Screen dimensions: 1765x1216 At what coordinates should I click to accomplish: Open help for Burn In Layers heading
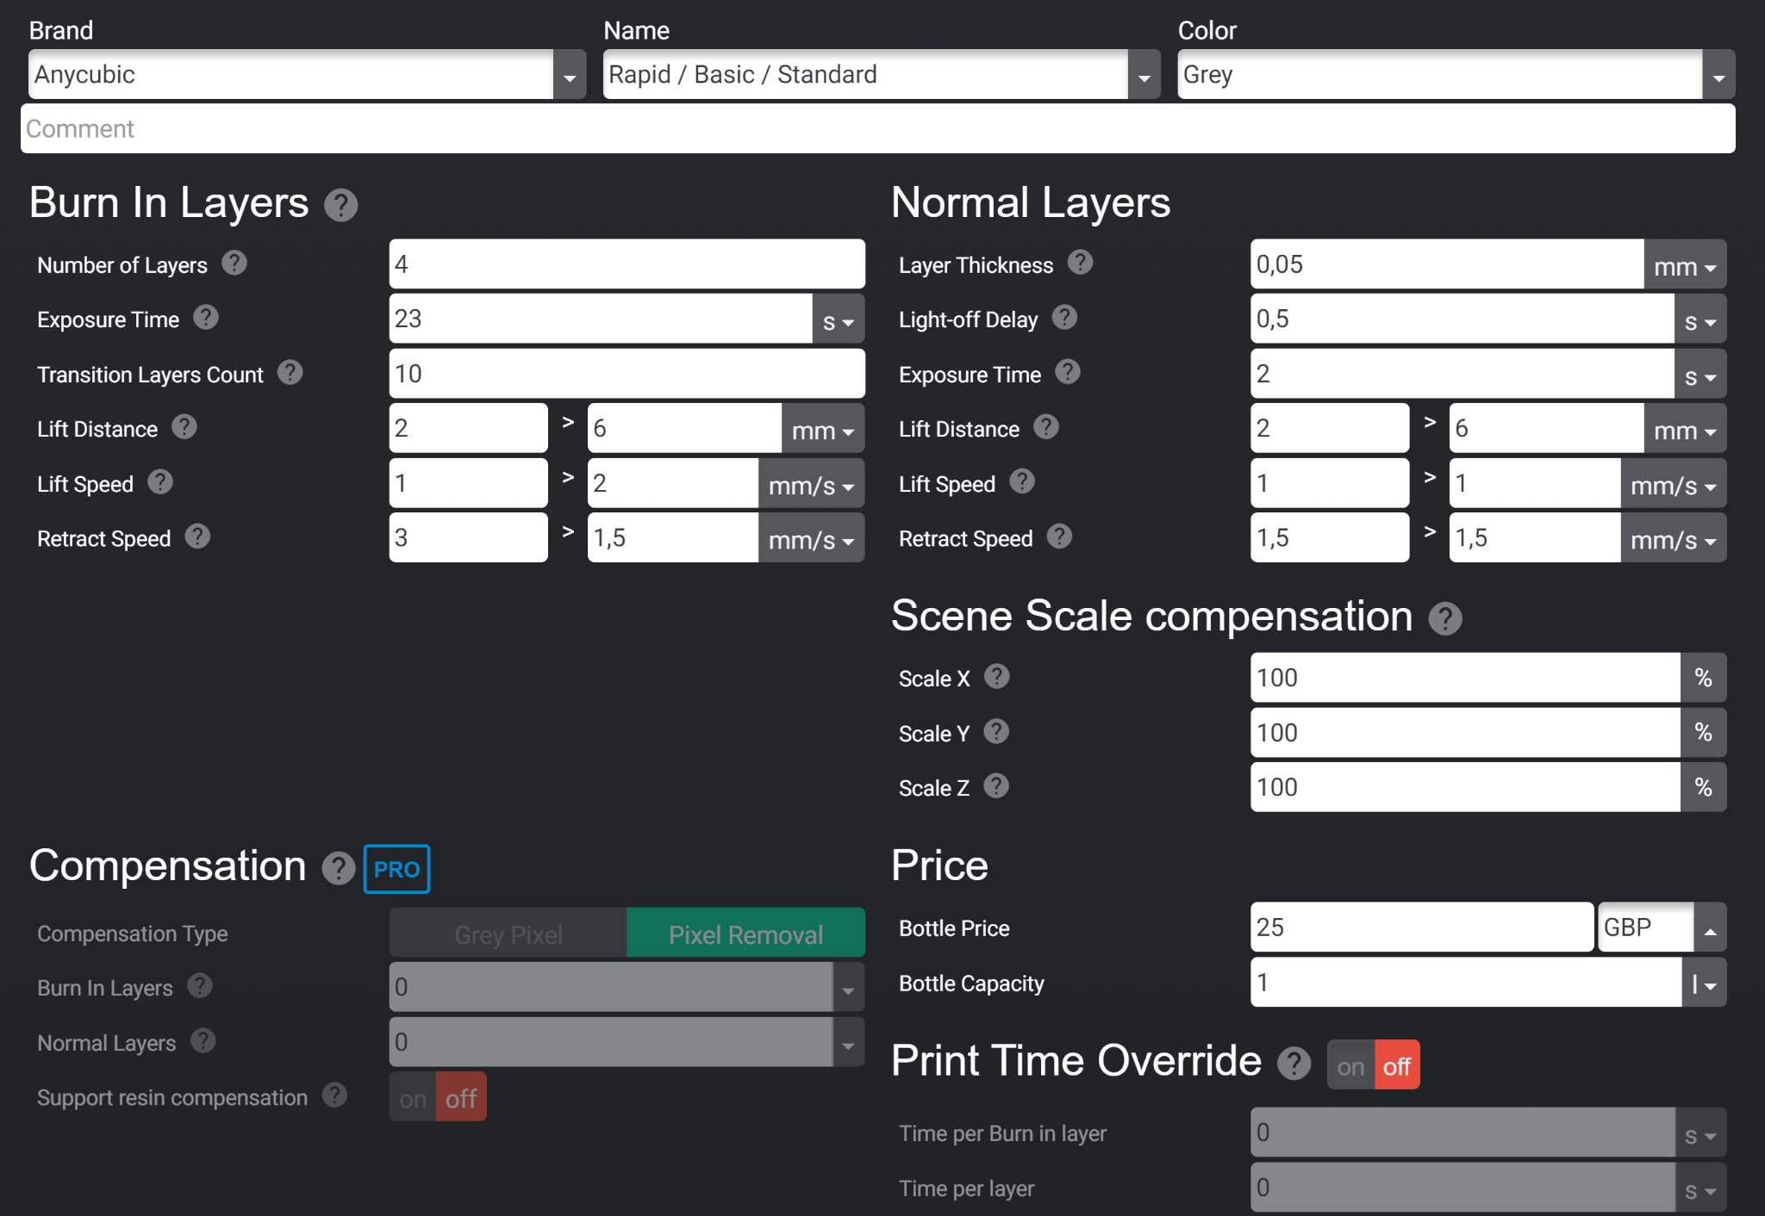(x=340, y=205)
